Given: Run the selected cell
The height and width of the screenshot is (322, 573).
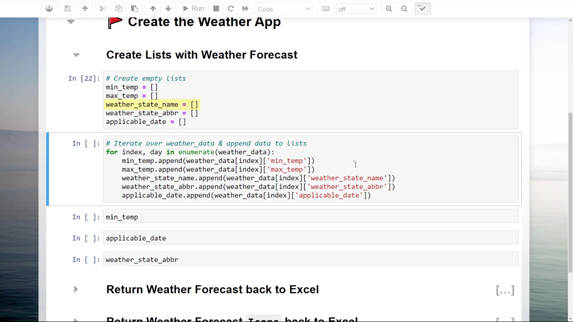Looking at the screenshot, I should 193,9.
